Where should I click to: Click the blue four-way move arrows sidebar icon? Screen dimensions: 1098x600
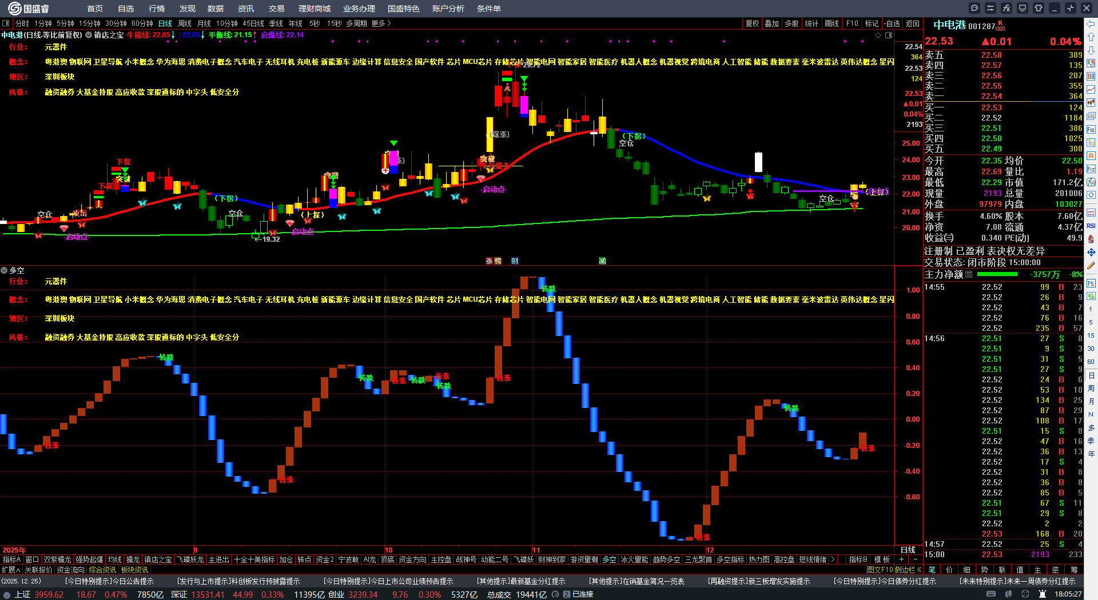click(1091, 252)
